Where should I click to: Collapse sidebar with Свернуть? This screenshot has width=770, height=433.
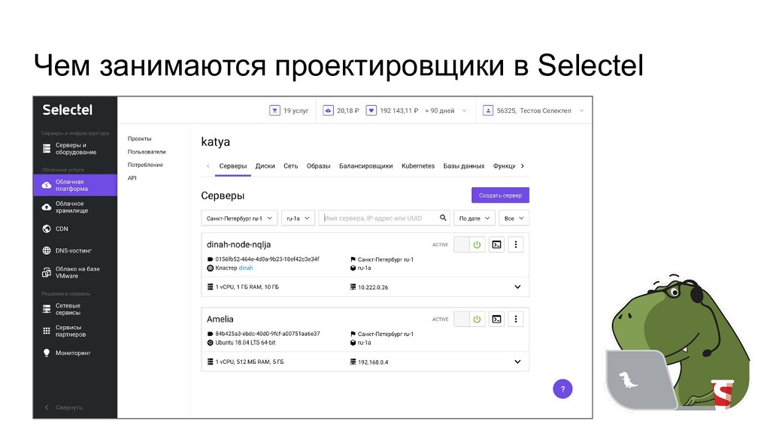coord(64,407)
